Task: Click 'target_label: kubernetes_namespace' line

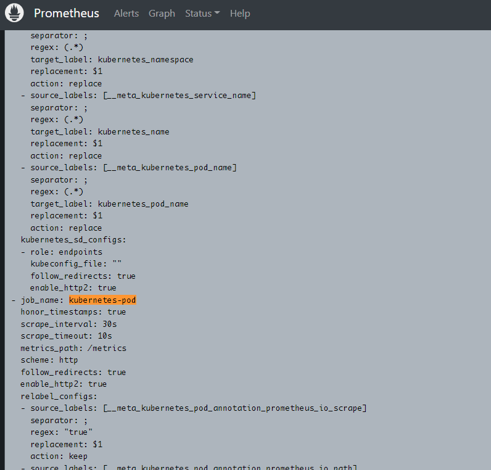Action: pos(112,59)
